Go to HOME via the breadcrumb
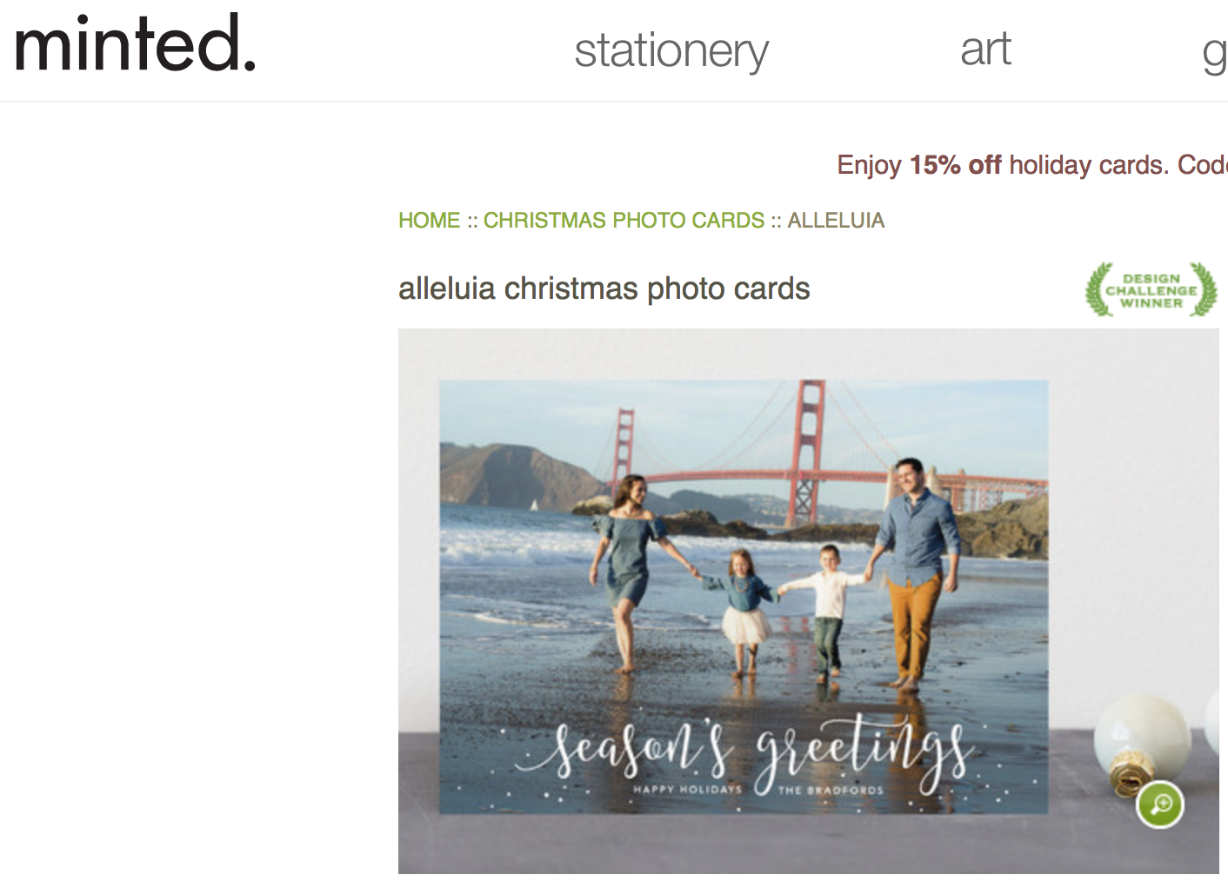 [429, 221]
